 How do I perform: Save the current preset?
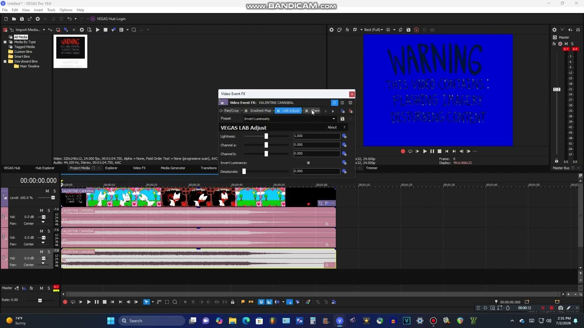[x=342, y=119]
